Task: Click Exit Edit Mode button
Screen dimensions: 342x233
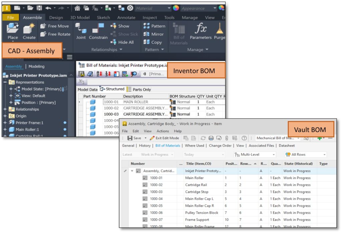Action: tap(164, 138)
